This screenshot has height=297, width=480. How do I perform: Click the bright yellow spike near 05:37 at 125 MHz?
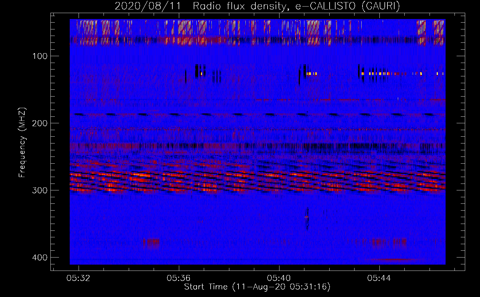pos(202,73)
